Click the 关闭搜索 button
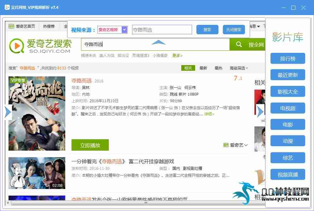The height and width of the screenshot is (211, 314). coord(234,30)
